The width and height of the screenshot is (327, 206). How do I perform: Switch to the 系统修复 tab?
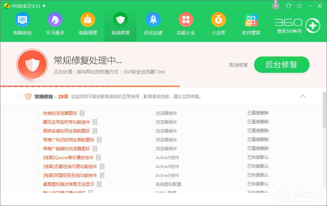[x=120, y=24]
